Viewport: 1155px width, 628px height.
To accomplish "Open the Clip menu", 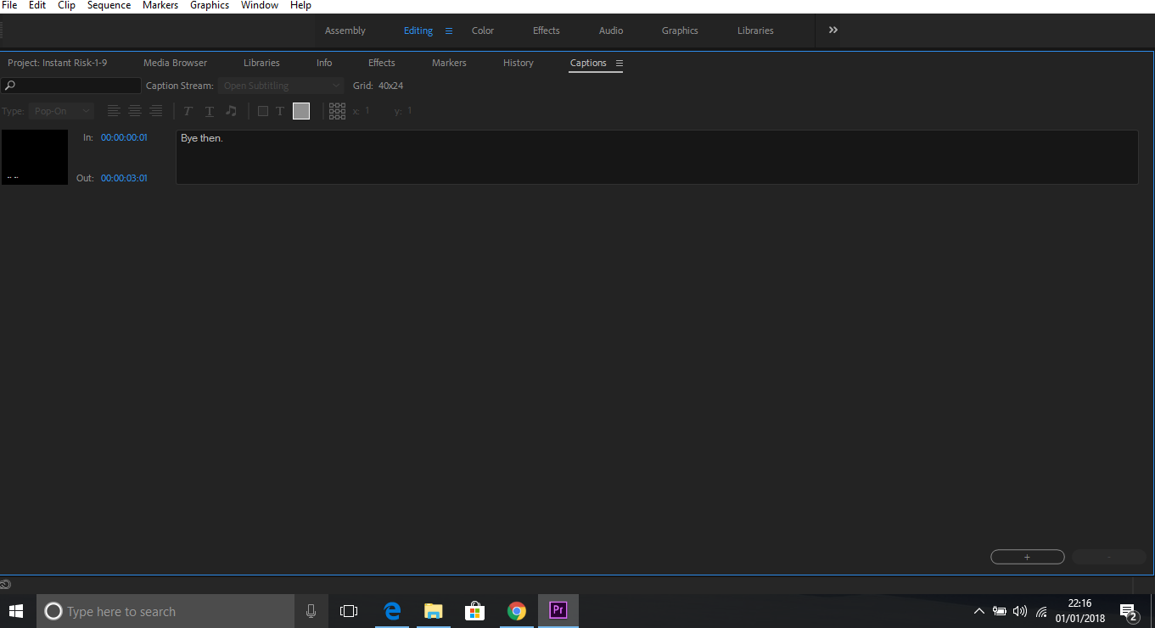I will (x=66, y=5).
